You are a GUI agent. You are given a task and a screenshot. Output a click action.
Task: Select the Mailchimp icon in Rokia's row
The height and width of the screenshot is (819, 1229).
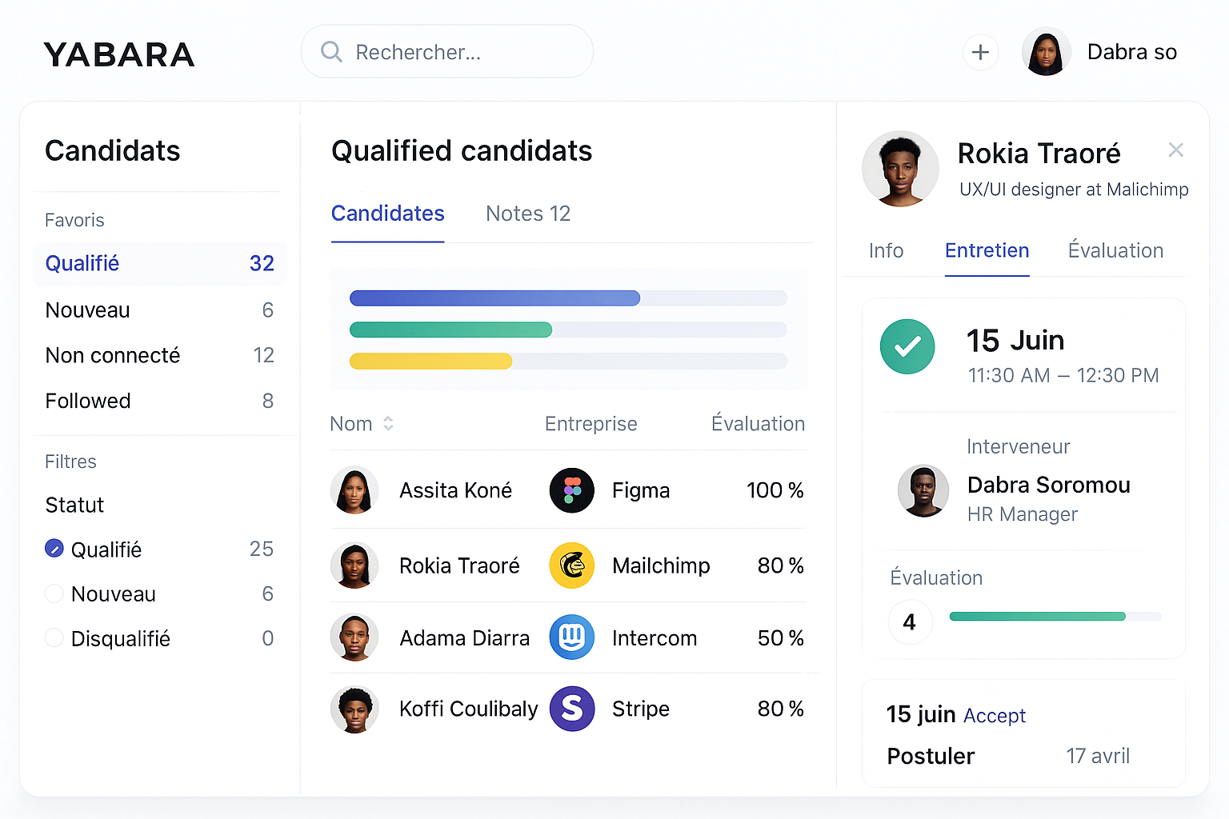(x=571, y=565)
